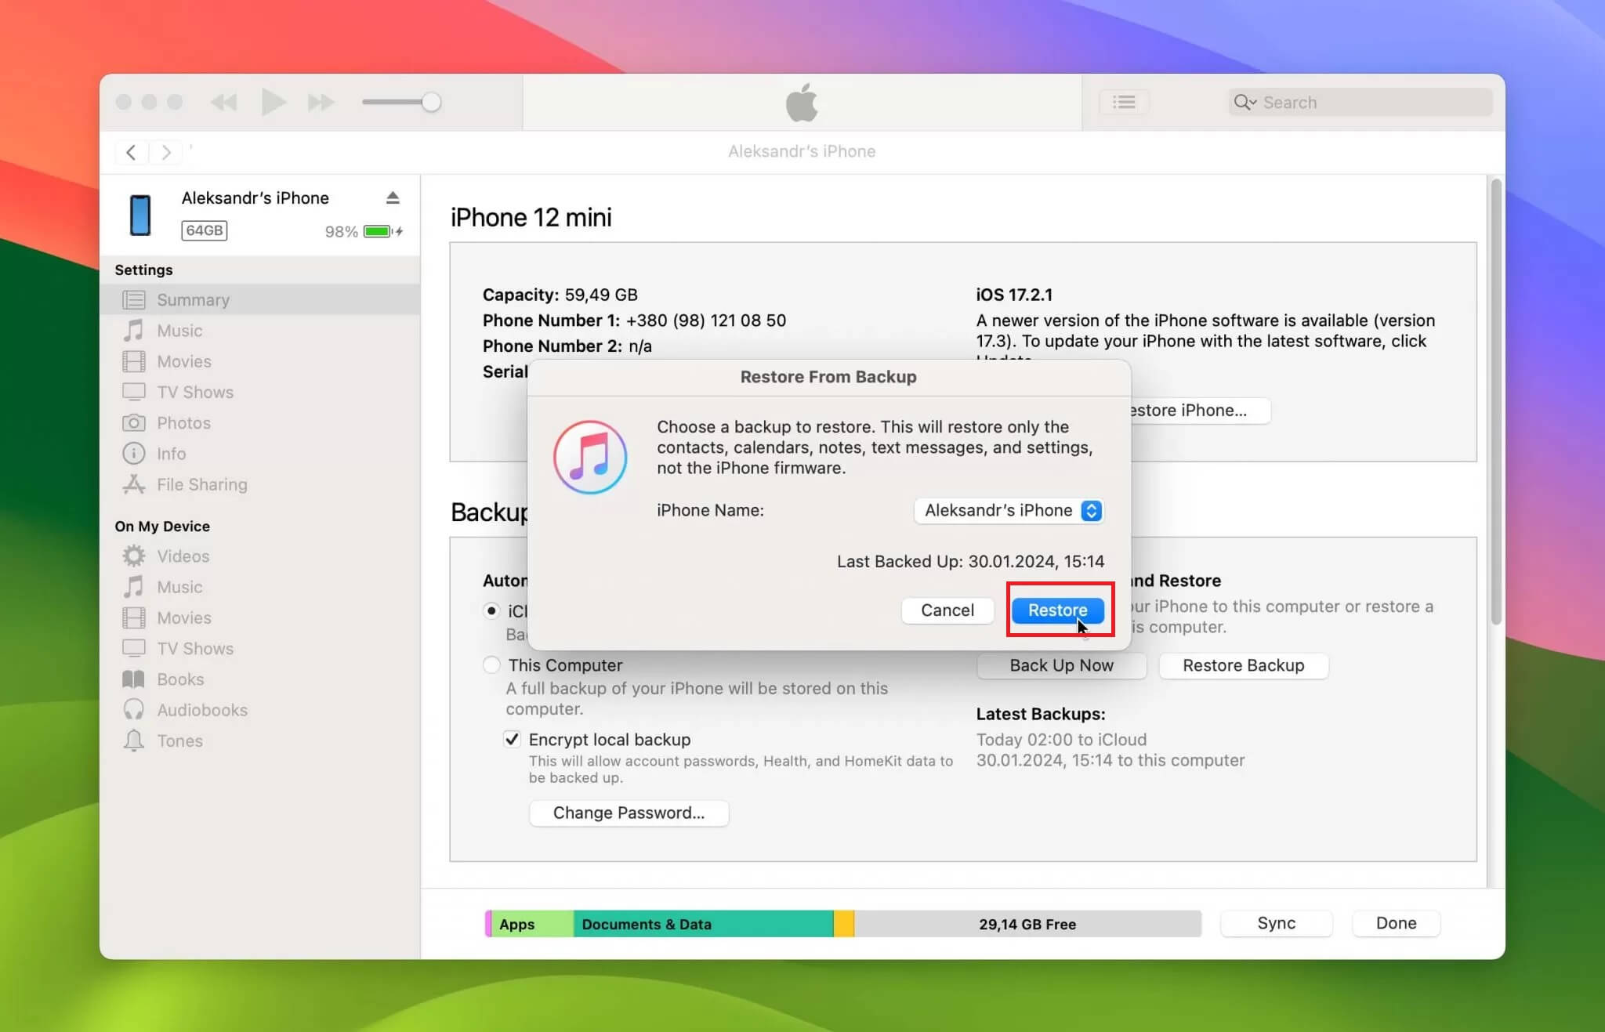Click the Up Next list icon
This screenshot has width=1605, height=1032.
(1124, 102)
